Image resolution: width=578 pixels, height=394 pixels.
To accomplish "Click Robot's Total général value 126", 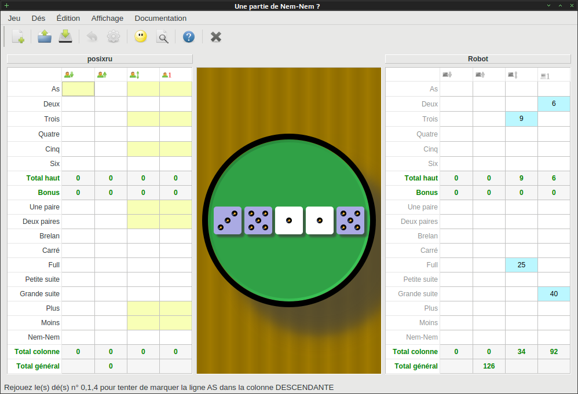I will (x=489, y=366).
